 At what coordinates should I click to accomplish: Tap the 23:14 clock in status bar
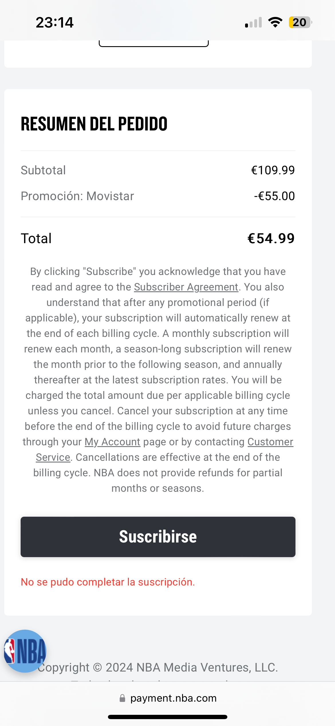pyautogui.click(x=55, y=22)
